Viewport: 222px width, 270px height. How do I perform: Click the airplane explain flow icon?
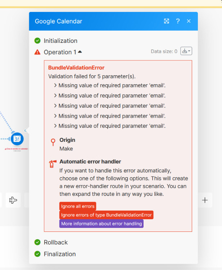tap(13, 200)
